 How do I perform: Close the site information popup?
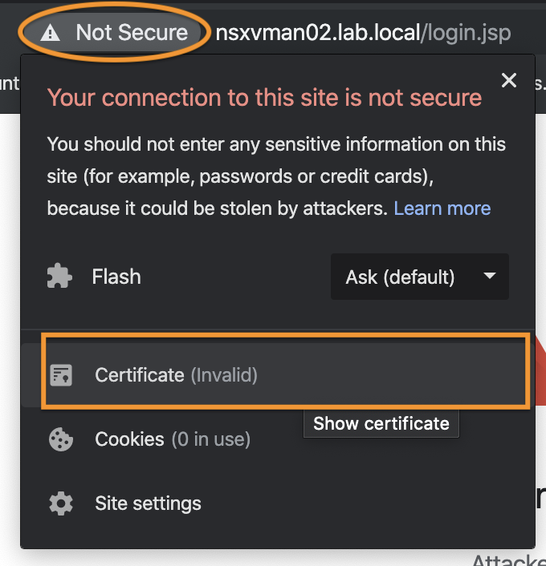pos(509,80)
